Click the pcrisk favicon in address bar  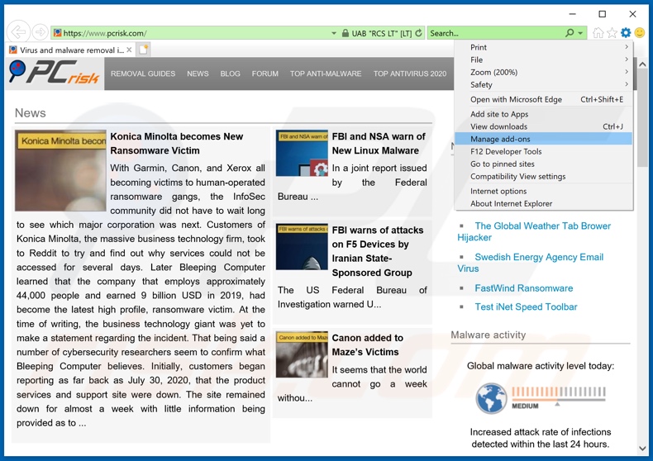pos(58,33)
